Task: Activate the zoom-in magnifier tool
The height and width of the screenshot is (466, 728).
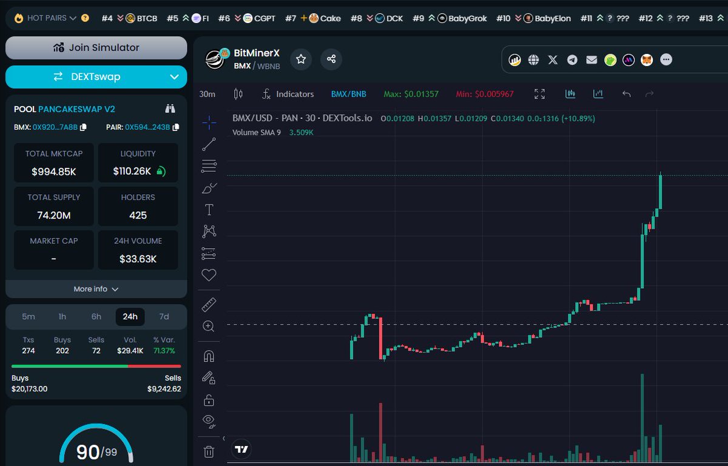Action: pos(209,326)
